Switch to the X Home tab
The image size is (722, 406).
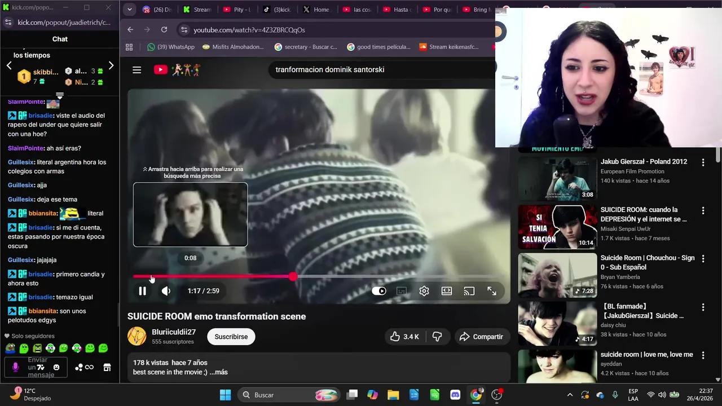pos(318,10)
